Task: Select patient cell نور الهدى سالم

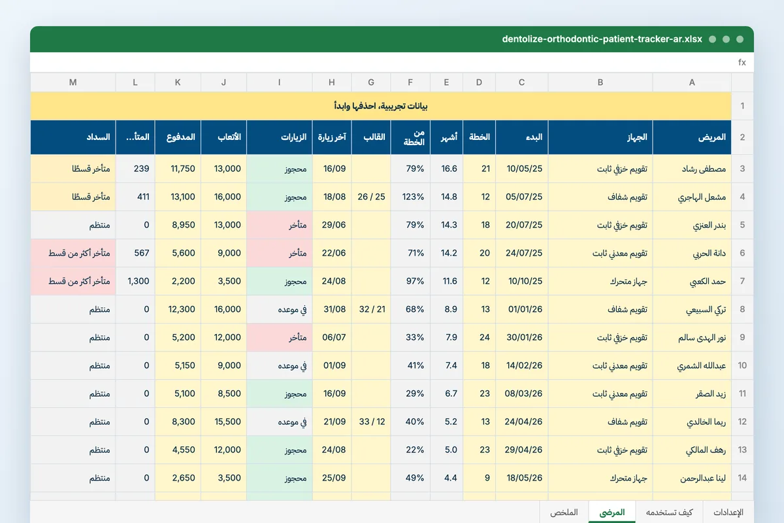Action: [692, 337]
